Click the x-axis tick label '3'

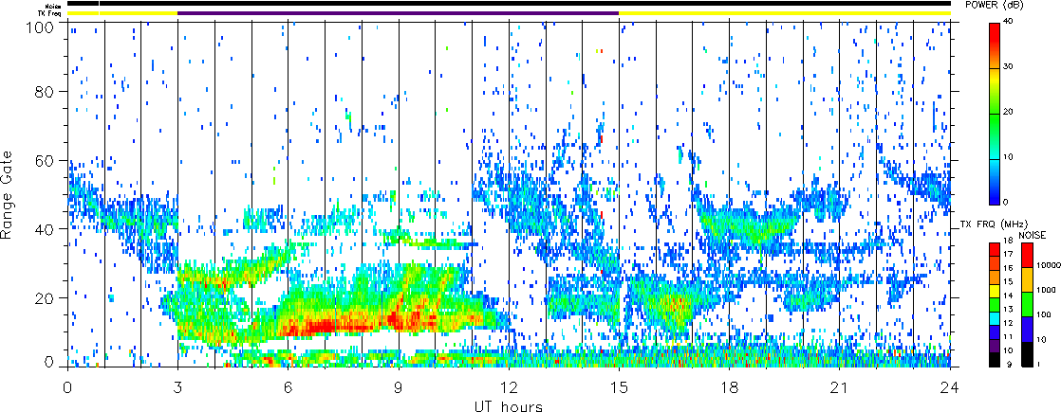(x=178, y=387)
